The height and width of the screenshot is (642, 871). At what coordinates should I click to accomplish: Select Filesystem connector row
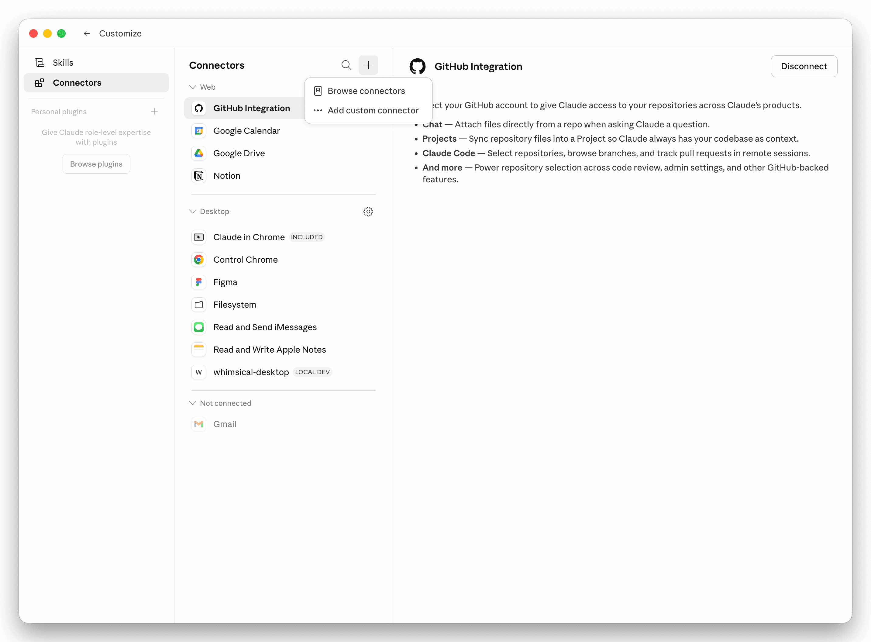click(283, 305)
